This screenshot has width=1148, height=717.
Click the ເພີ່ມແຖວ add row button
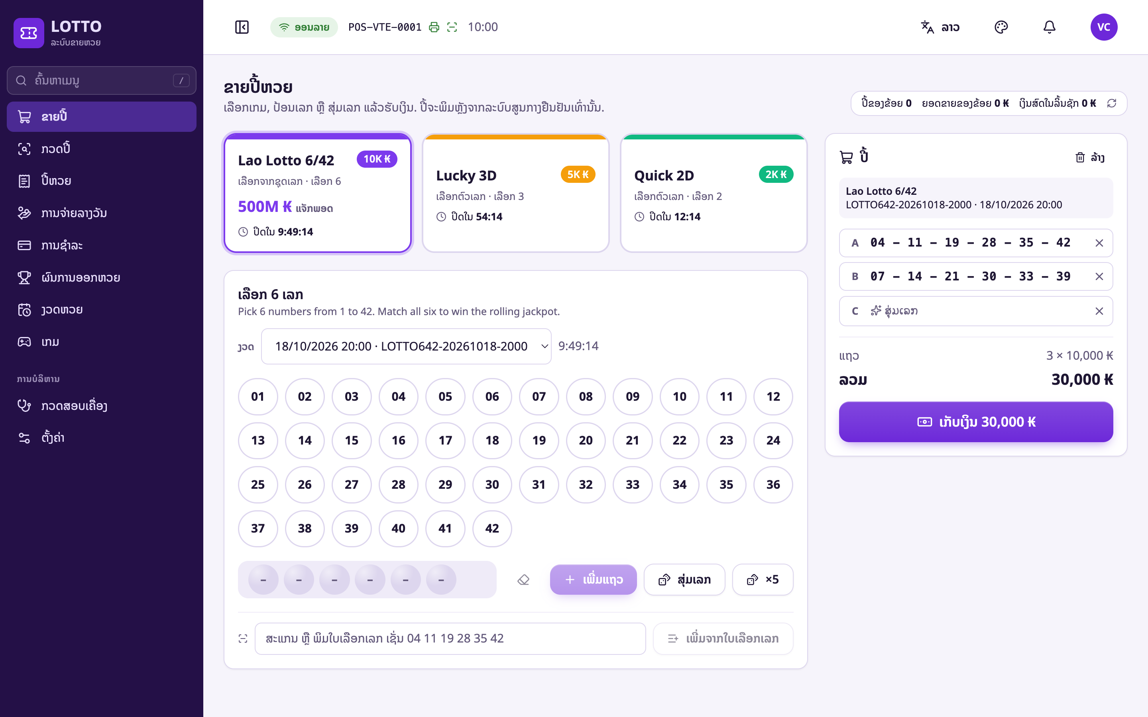(593, 580)
